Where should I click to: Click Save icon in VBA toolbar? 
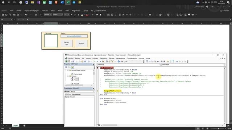(x=73, y=61)
